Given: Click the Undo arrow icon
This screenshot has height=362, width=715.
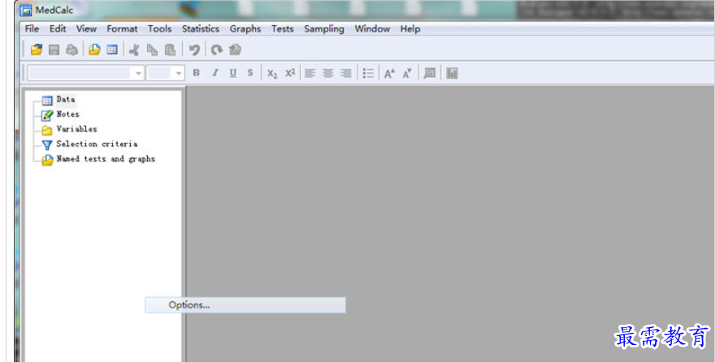Looking at the screenshot, I should tap(194, 50).
